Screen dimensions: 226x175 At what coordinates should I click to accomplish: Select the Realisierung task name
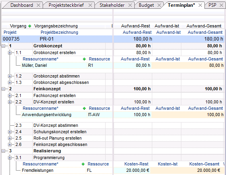(47, 151)
